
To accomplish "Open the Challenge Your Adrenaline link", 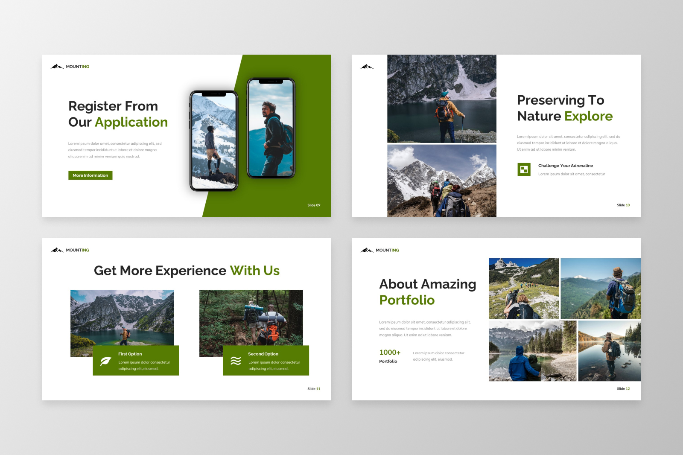I will pos(566,166).
